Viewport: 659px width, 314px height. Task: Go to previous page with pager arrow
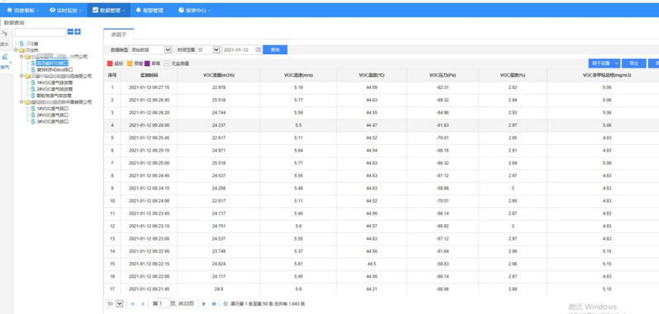(x=143, y=303)
